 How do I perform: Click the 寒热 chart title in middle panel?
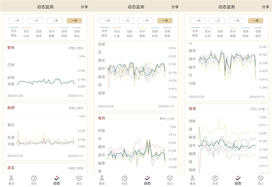tap(101, 118)
